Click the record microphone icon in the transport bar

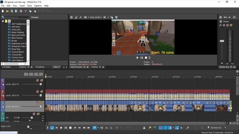click(x=47, y=128)
